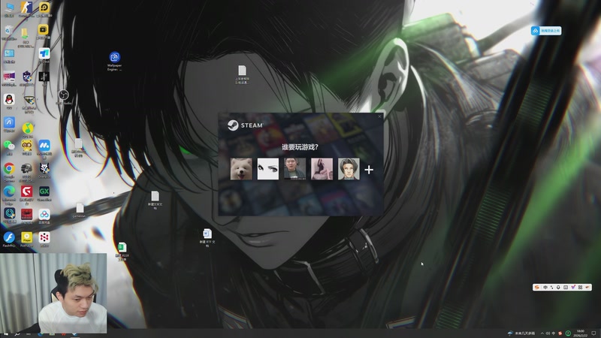The image size is (601, 338).
Task: Open WeChat desktop shortcut
Action: point(9,147)
